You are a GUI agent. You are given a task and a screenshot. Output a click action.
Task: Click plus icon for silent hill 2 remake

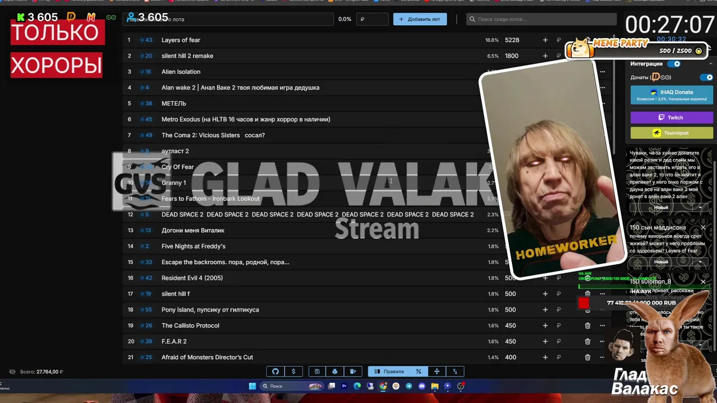pos(545,56)
